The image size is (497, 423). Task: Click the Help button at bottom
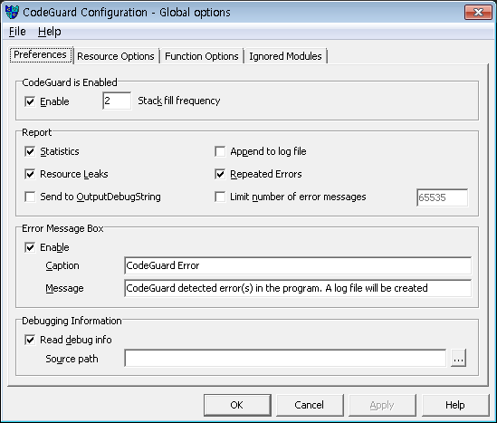coord(455,405)
